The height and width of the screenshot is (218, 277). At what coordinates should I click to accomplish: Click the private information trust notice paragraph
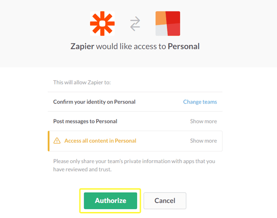point(134,165)
